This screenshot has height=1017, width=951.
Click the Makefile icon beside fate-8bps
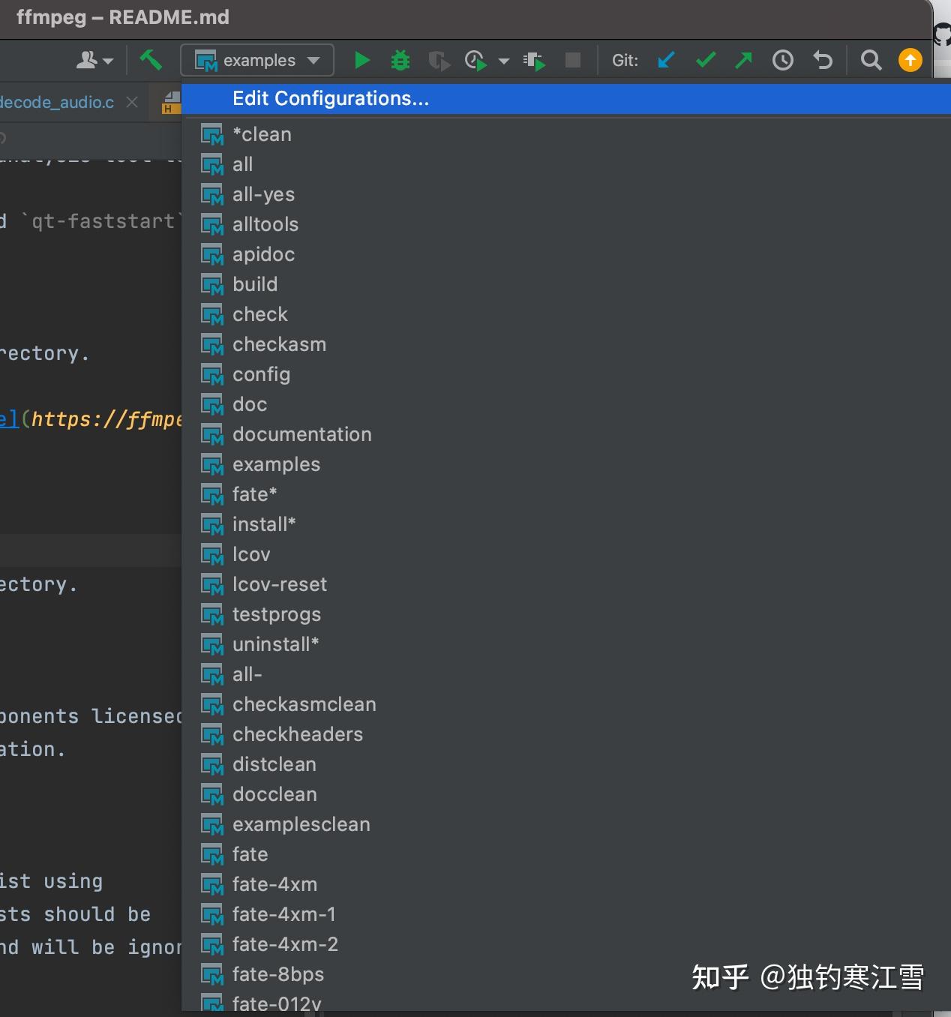click(212, 975)
